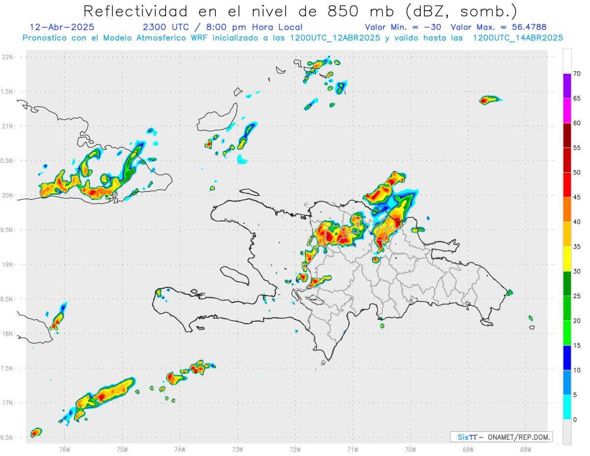Click the 'SisTT - ONAMET/REP.DOM.' credit label
The height and width of the screenshot is (456, 590).
click(x=501, y=437)
